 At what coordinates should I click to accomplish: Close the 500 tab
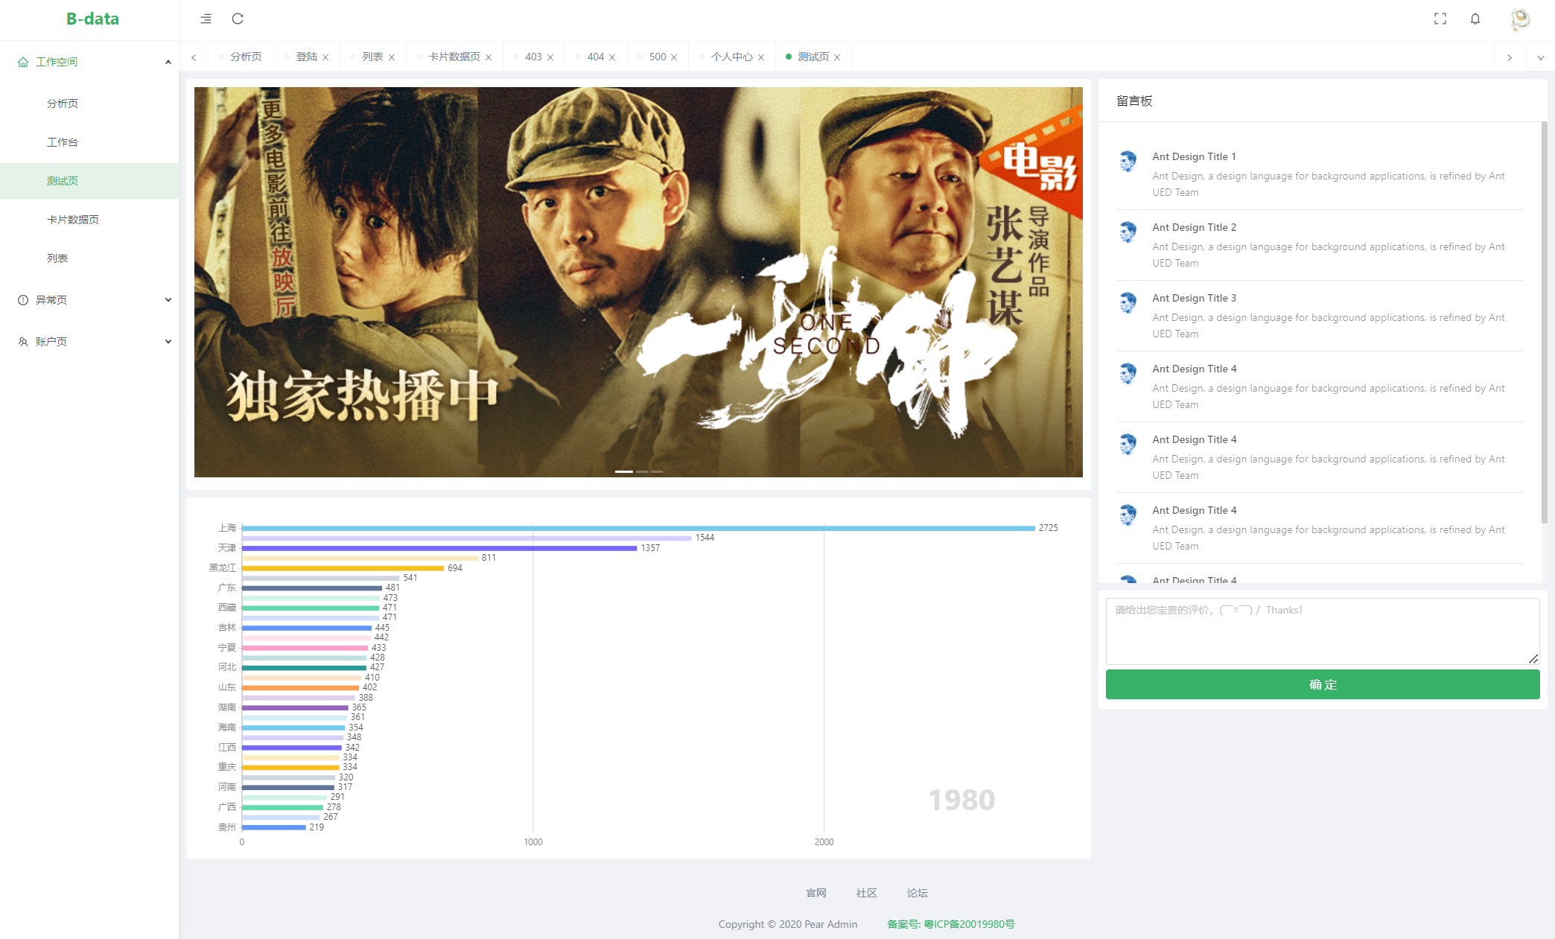674,57
